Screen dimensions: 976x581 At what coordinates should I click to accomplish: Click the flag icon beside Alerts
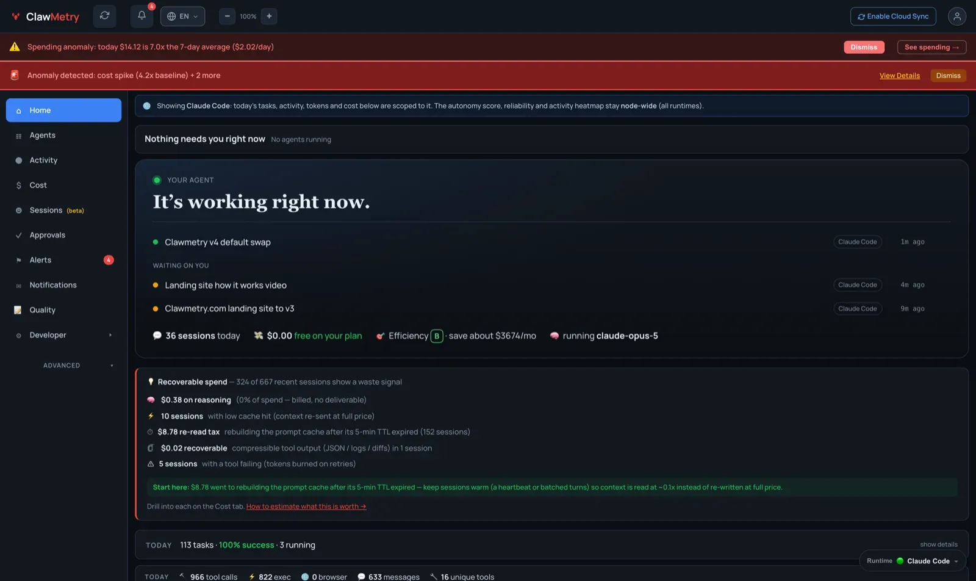(18, 261)
